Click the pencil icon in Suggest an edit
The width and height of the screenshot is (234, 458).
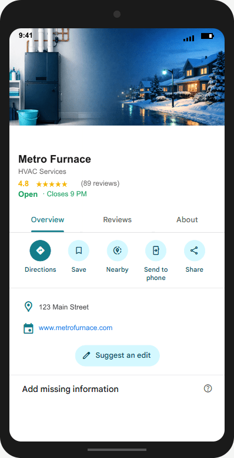(86, 355)
